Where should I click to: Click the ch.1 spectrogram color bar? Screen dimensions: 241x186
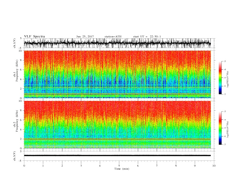pyautogui.click(x=220, y=77)
